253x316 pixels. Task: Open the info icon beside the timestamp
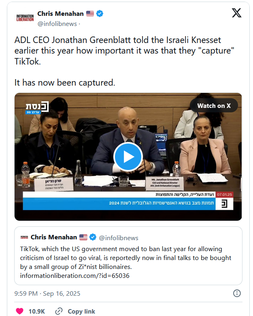(237, 293)
